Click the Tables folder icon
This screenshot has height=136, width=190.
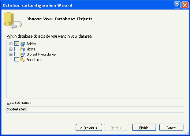[x=22, y=44]
